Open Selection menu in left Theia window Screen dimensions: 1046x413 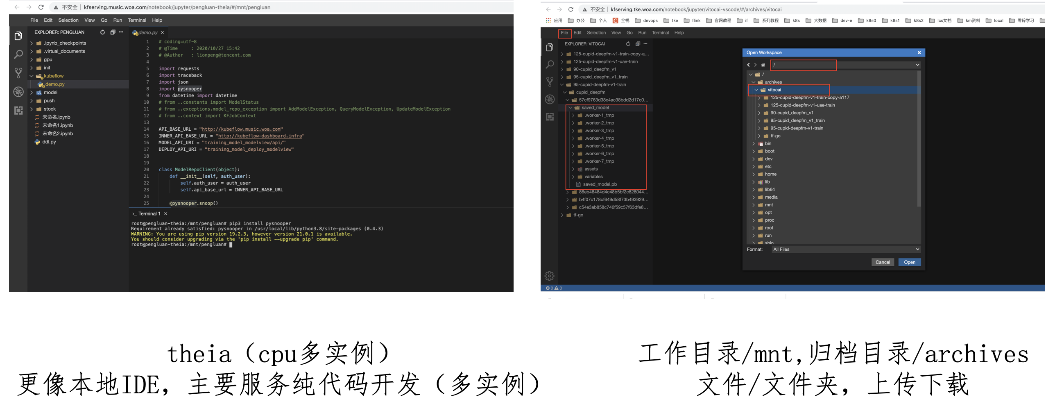pyautogui.click(x=68, y=20)
